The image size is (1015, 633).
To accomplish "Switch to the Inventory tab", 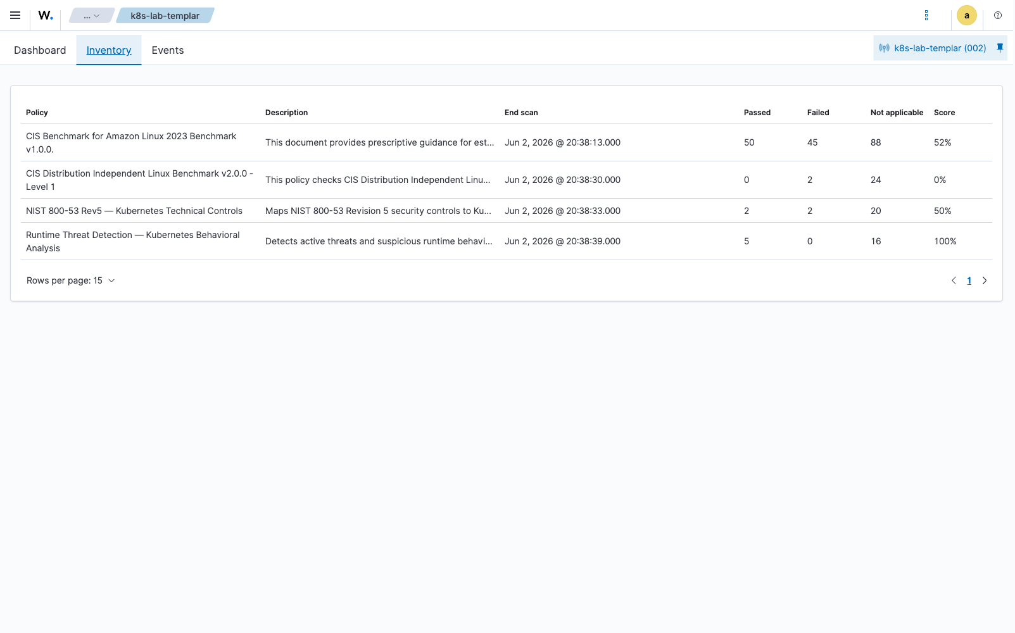I will pos(109,50).
